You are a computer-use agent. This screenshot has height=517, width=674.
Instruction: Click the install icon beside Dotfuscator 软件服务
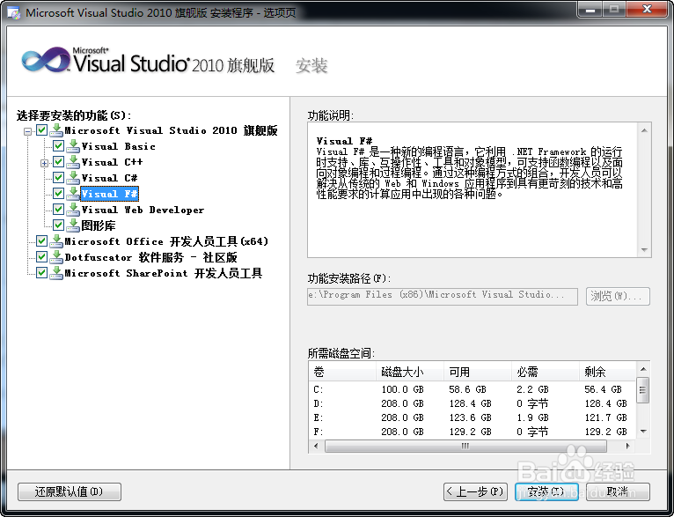point(56,257)
